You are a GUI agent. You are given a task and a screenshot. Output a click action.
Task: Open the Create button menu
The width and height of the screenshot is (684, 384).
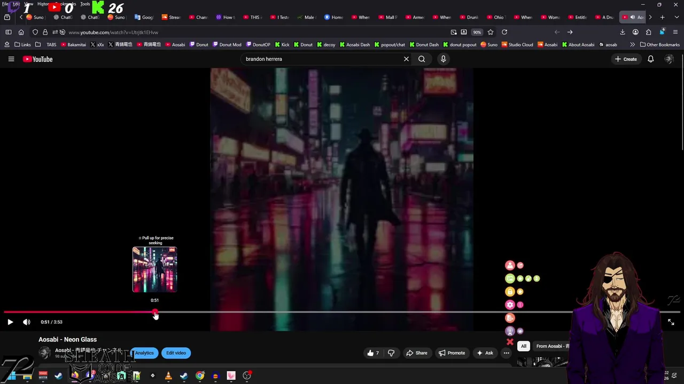pos(626,59)
